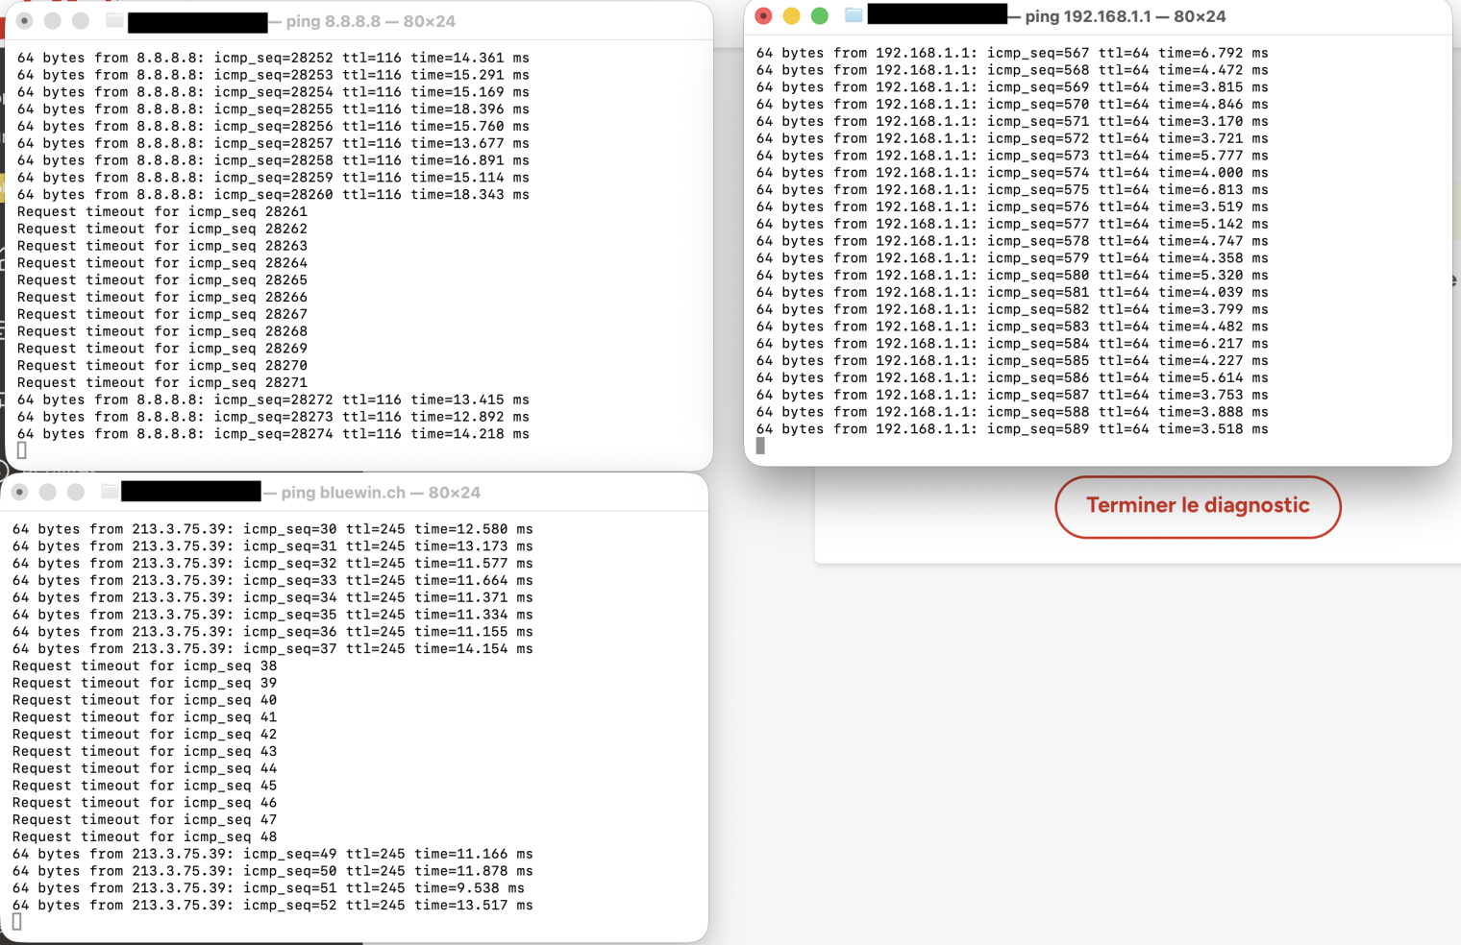Click the line containing 'icmp_seq=28252 ttl=116 time=14.361 ms'
This screenshot has width=1461, height=945.
coord(273,58)
